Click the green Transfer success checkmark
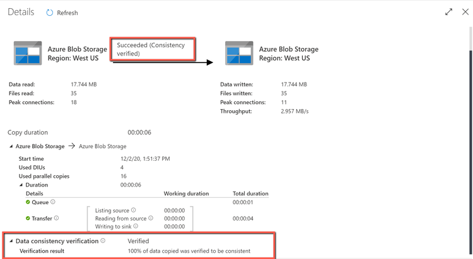 [28, 218]
